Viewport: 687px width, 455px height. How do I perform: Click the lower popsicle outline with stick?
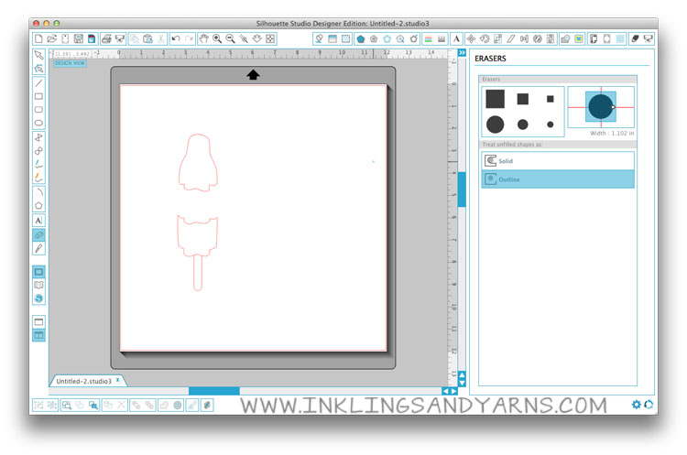pyautogui.click(x=198, y=253)
